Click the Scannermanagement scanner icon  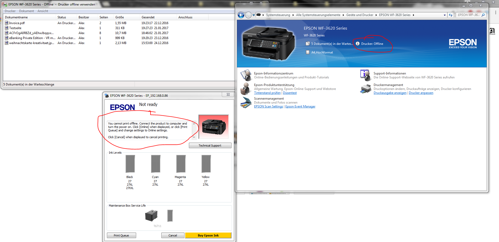(x=246, y=103)
